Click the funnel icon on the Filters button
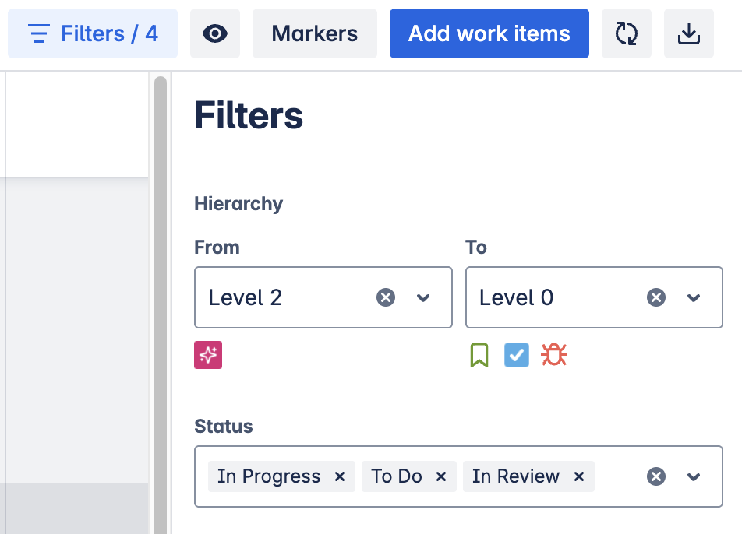This screenshot has height=534, width=742. 37,33
